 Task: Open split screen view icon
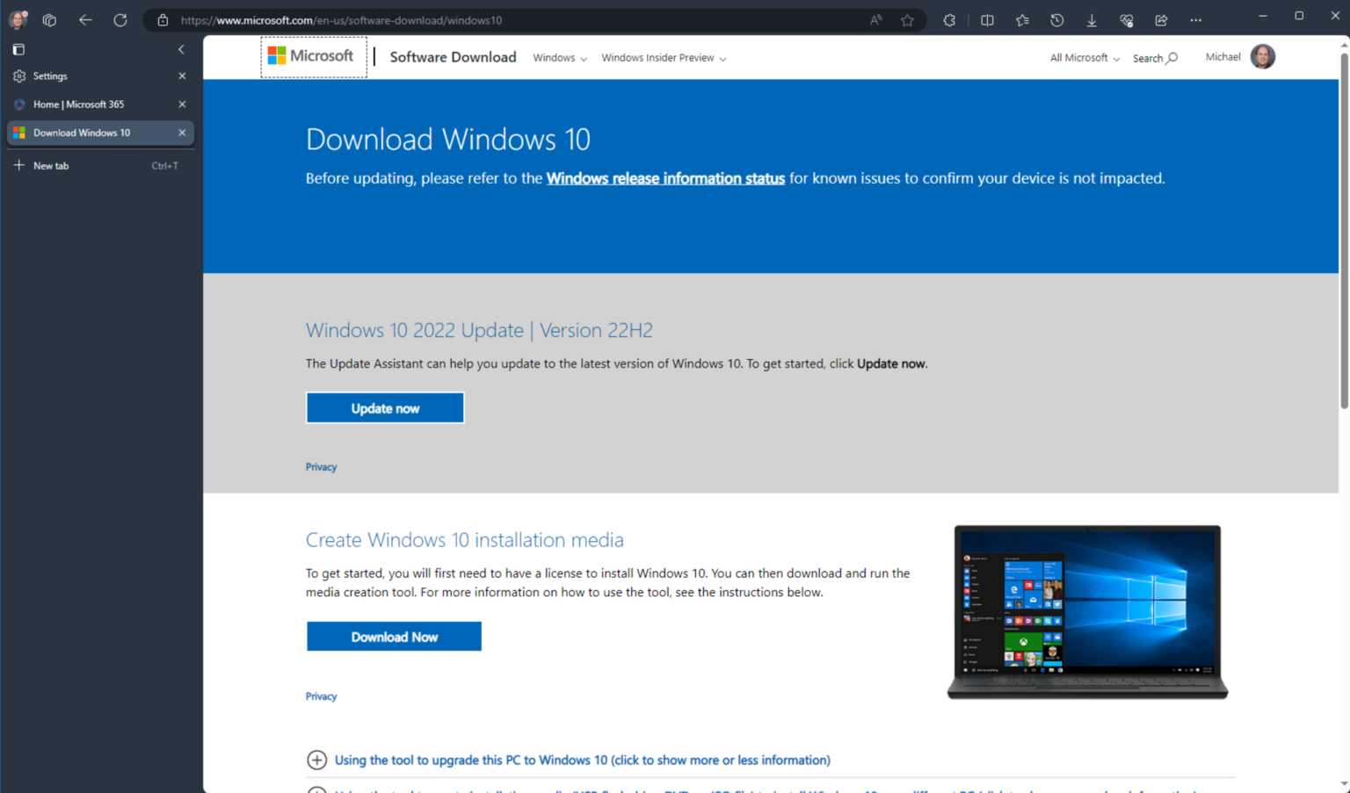point(987,19)
